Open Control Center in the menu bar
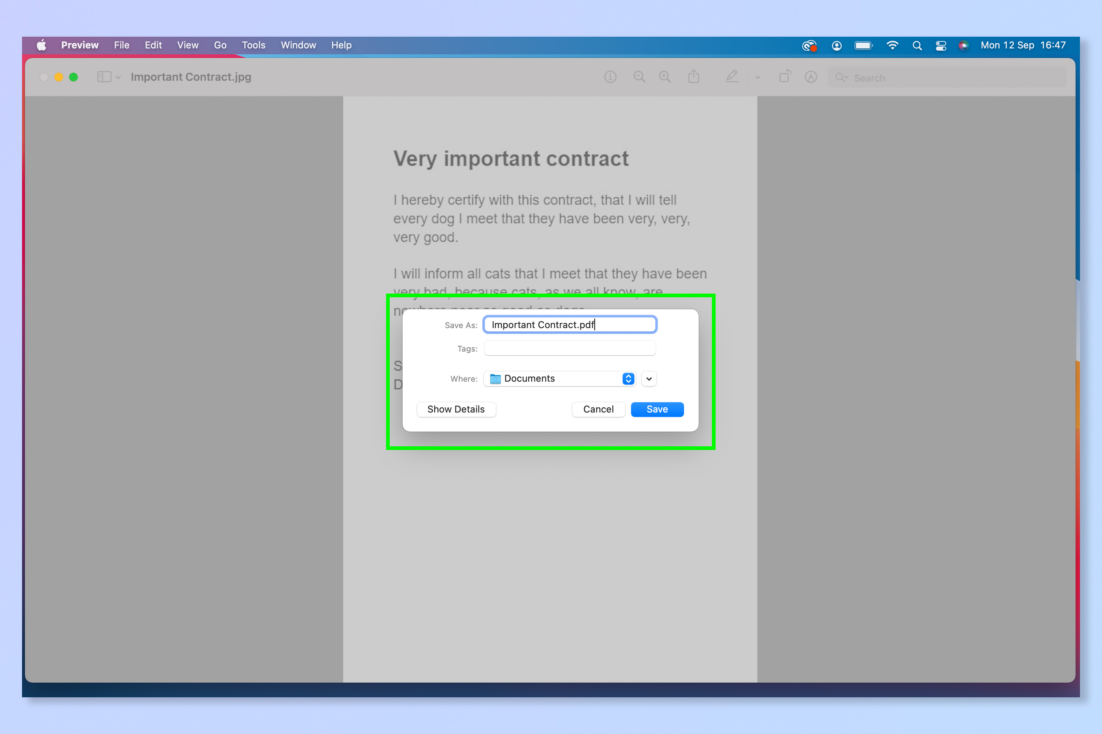This screenshot has width=1102, height=734. (x=941, y=46)
